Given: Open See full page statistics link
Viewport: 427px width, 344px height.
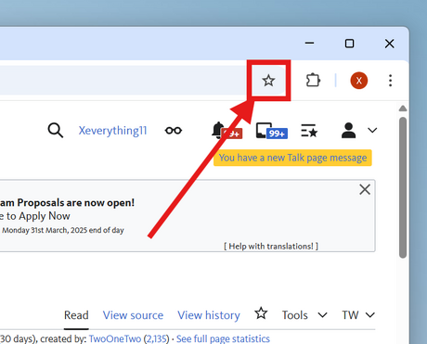Looking at the screenshot, I should pyautogui.click(x=223, y=338).
